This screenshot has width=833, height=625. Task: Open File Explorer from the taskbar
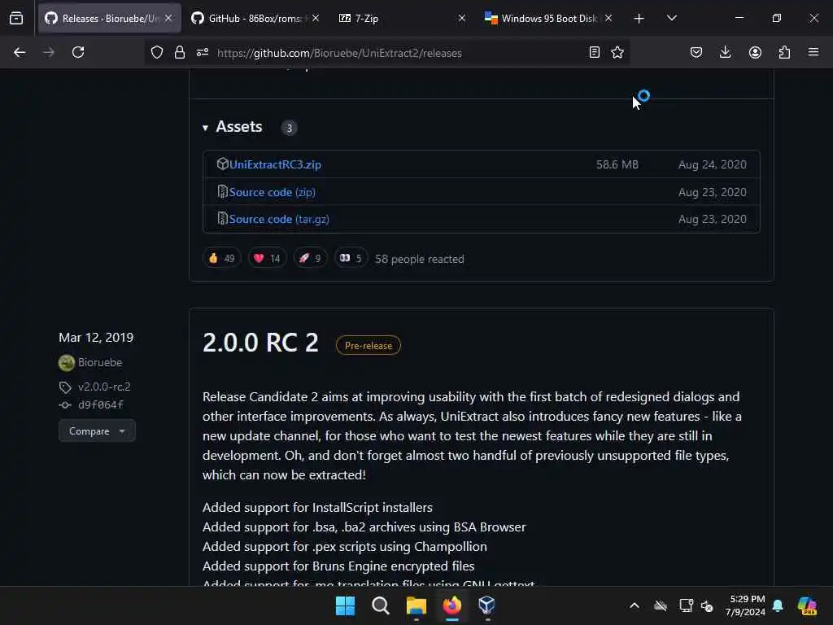(416, 605)
